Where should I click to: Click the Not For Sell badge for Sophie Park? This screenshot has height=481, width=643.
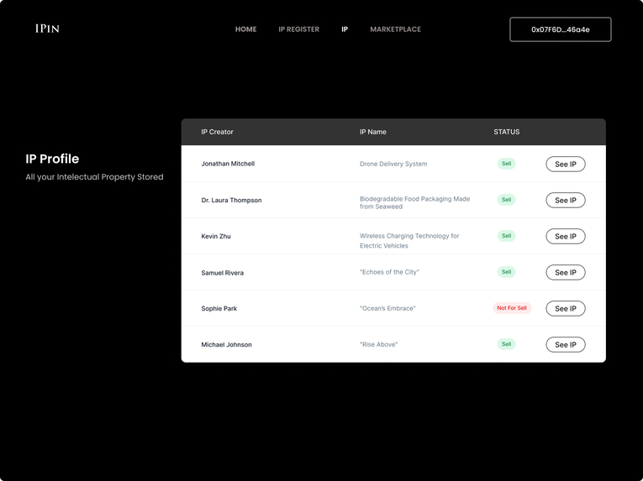[512, 308]
